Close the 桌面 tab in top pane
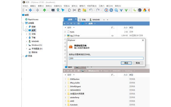The width and height of the screenshot is (171, 107). [76, 19]
